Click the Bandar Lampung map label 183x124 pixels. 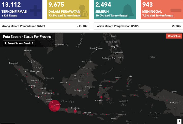coord(49,101)
